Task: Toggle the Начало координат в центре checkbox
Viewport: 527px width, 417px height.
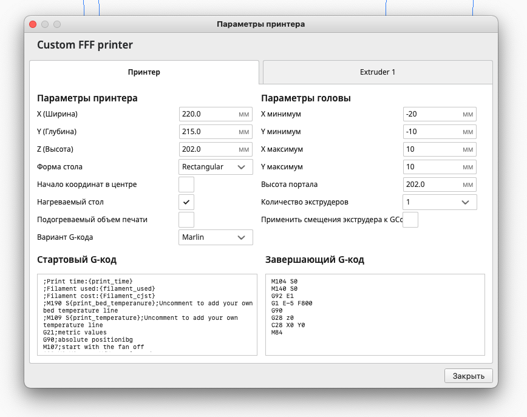Action: [x=186, y=185]
